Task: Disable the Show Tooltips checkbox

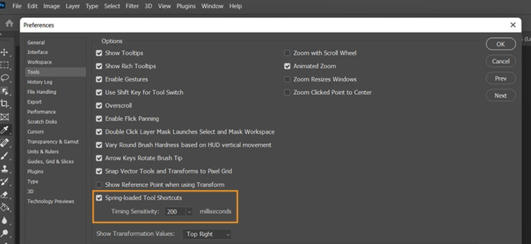Action: (99, 53)
